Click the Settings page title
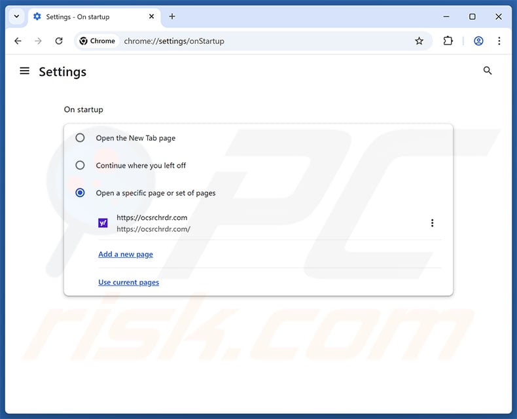 pyautogui.click(x=63, y=72)
